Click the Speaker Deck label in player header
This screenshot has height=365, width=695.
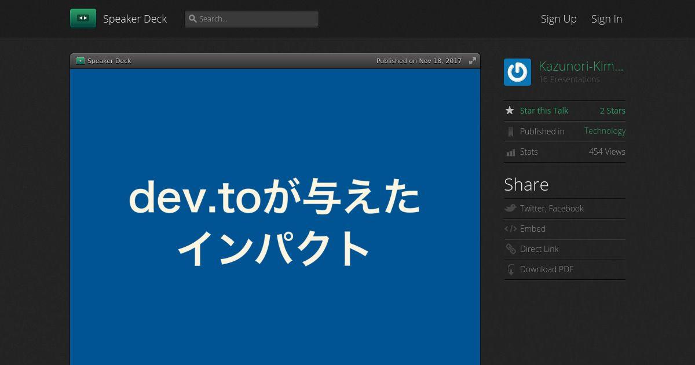tap(109, 61)
